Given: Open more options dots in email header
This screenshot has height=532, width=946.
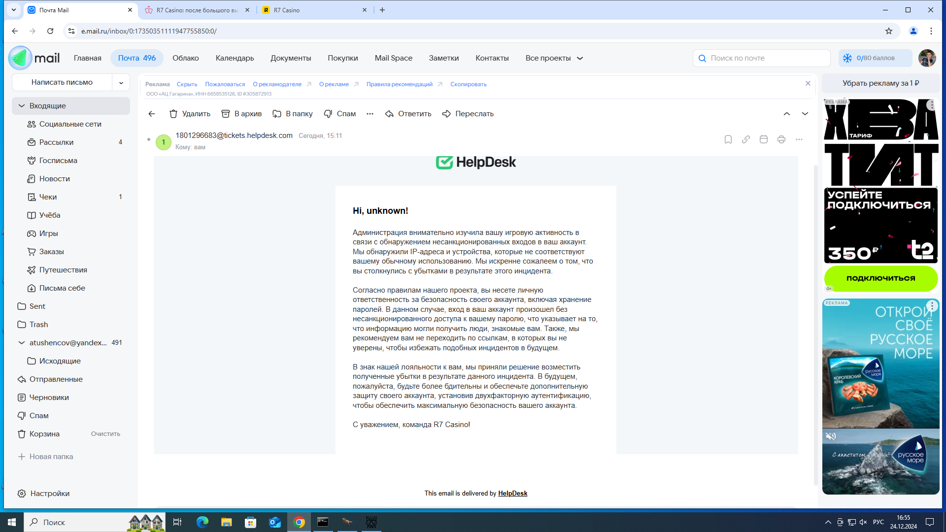Looking at the screenshot, I should (x=799, y=140).
